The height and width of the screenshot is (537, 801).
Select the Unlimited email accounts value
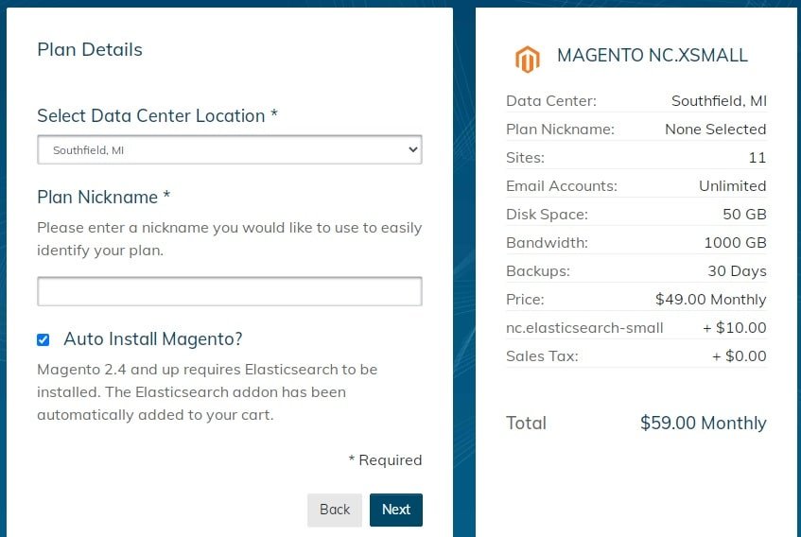732,186
